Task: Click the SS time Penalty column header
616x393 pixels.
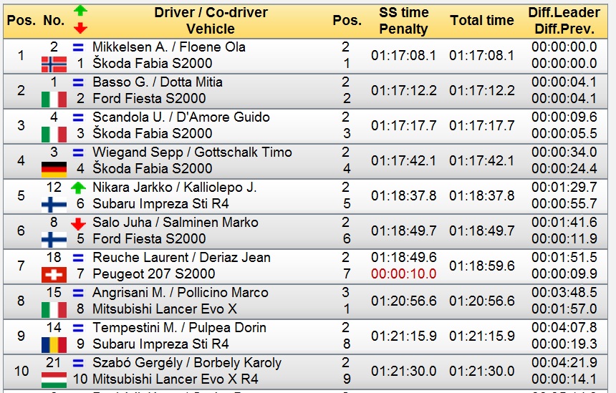Action: point(403,20)
